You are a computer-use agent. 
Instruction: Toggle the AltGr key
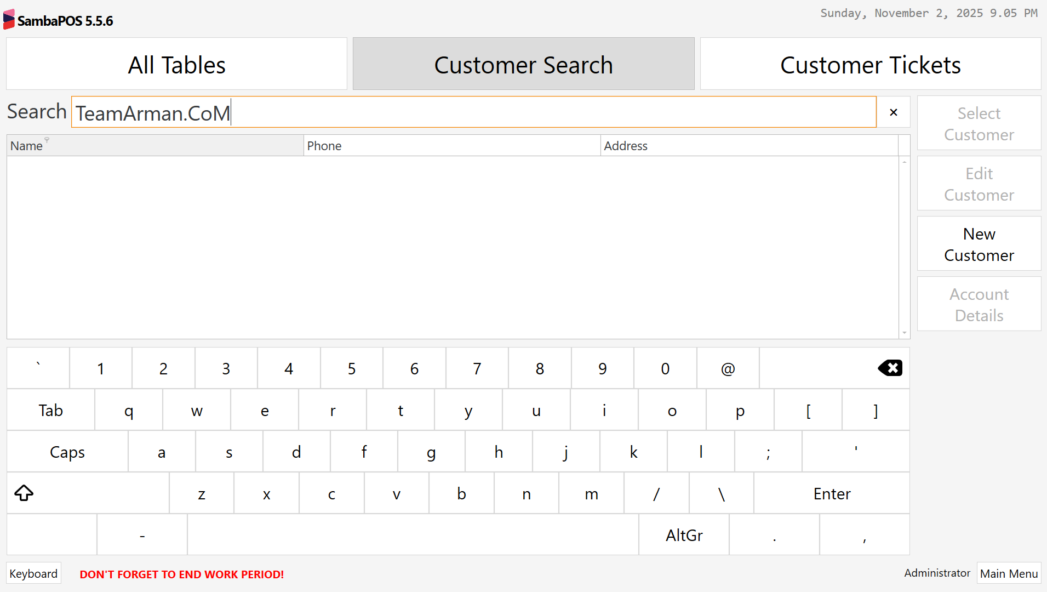click(684, 535)
